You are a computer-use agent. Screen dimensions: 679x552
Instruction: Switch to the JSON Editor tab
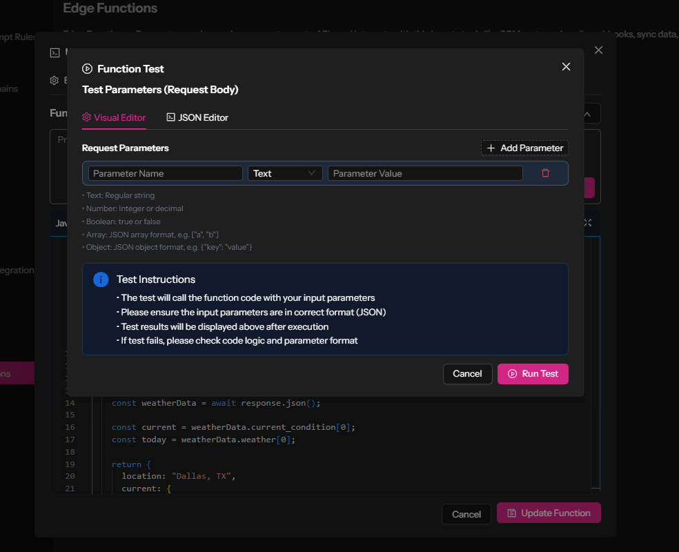point(197,117)
